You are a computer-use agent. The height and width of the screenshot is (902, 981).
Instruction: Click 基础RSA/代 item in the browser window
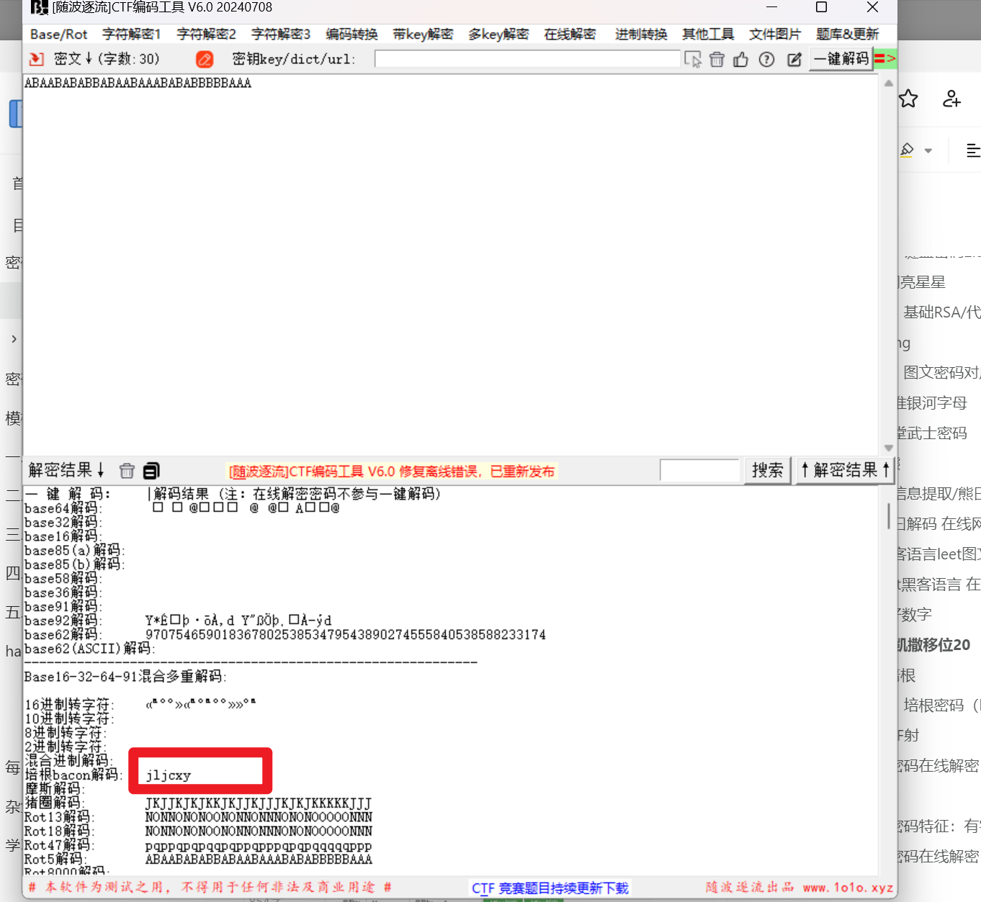click(x=942, y=312)
